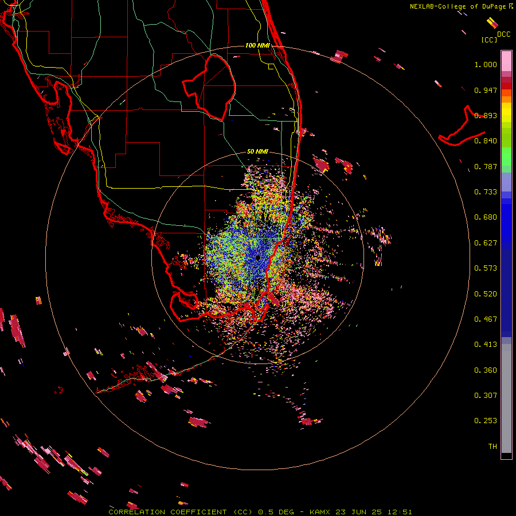
Task: Click the 0.840 scale value
Action: pyautogui.click(x=486, y=141)
